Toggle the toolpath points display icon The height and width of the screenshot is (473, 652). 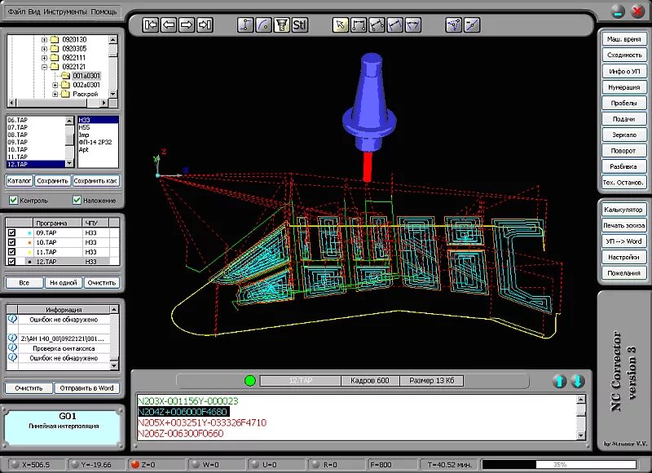pyautogui.click(x=245, y=25)
